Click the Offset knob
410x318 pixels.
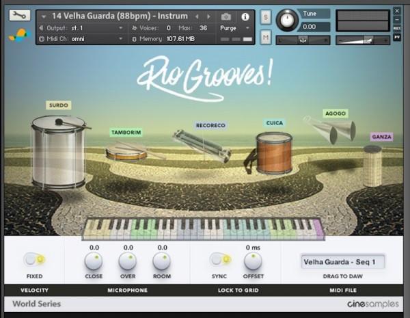coord(253,261)
